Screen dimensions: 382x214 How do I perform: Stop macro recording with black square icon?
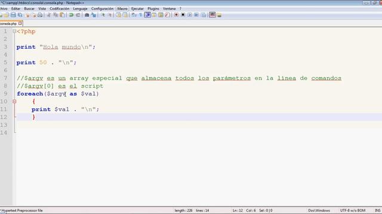(x=183, y=15)
